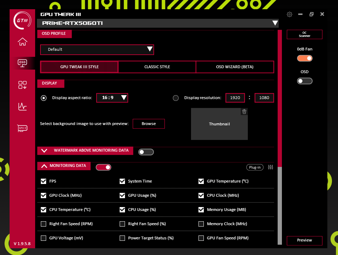Enable the OSD switch
338x255 pixels.
click(x=305, y=81)
